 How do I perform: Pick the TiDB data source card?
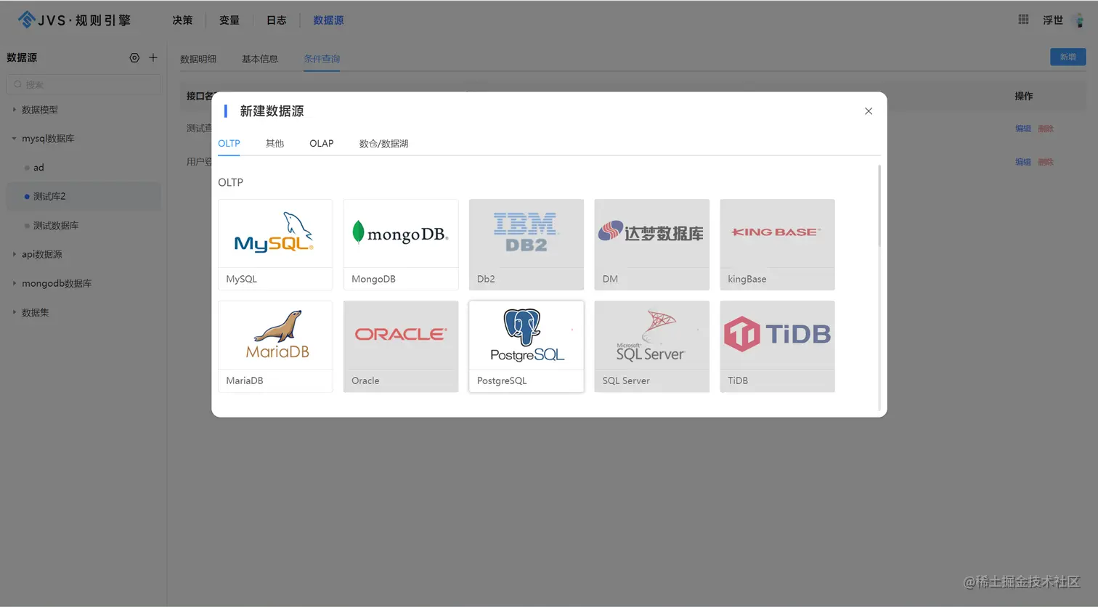coord(777,346)
